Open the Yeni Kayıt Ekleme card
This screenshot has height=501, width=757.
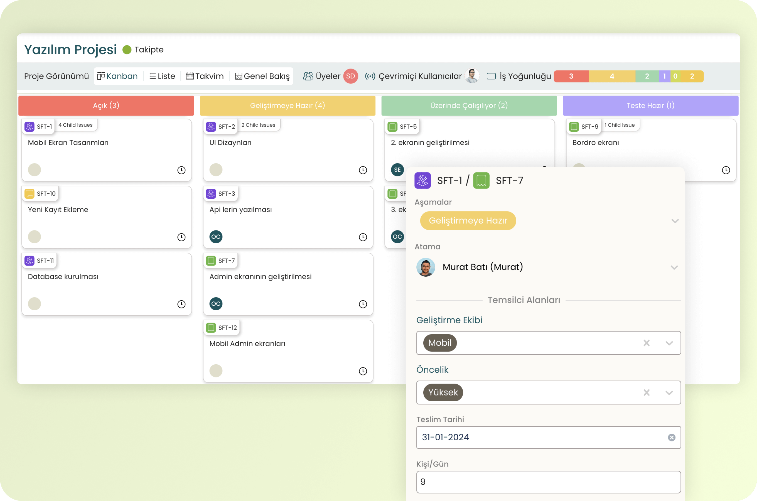point(106,217)
